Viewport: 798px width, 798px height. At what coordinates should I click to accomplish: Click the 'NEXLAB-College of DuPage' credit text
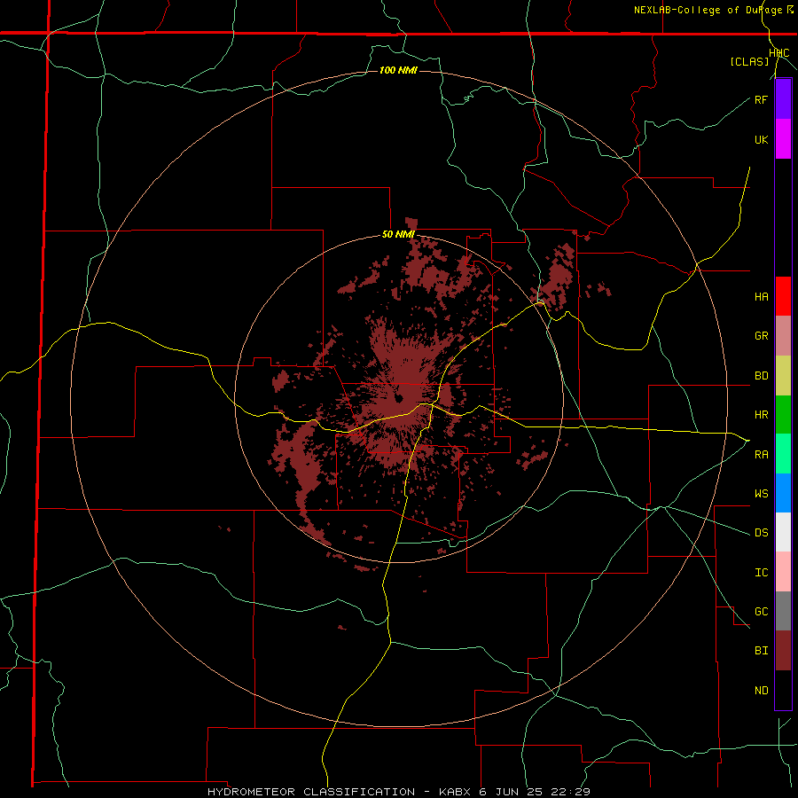pos(708,10)
